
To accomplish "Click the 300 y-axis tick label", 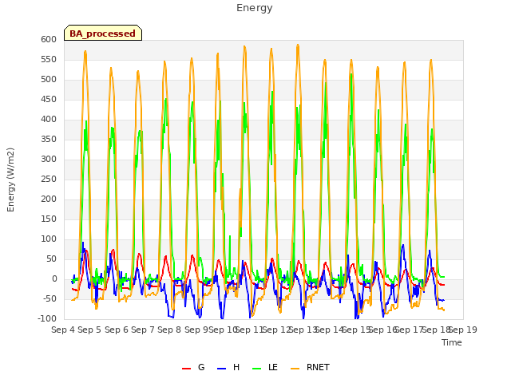I will 49,160.
